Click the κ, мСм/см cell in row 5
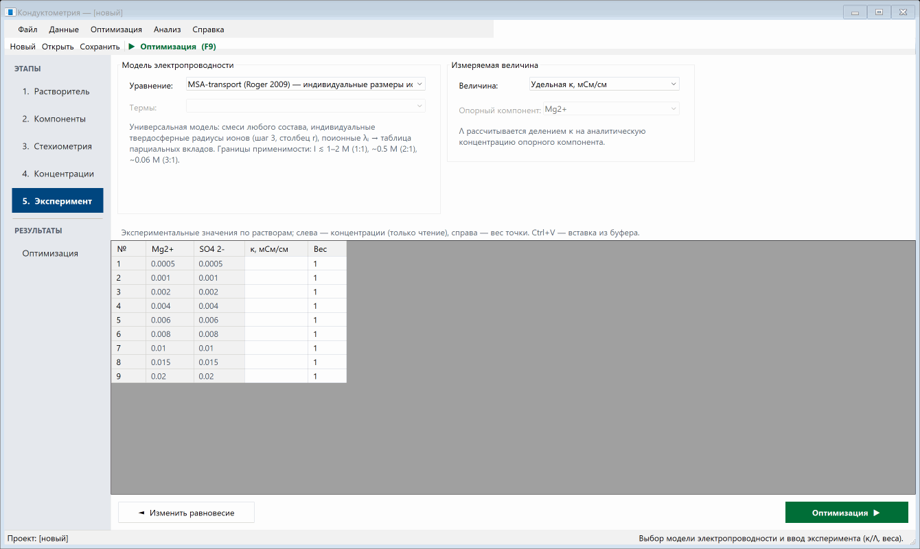 pos(276,320)
